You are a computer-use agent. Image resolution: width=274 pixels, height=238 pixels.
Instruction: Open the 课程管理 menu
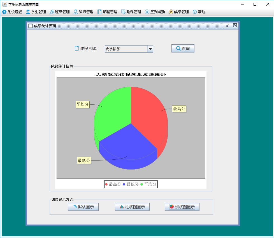(x=107, y=12)
